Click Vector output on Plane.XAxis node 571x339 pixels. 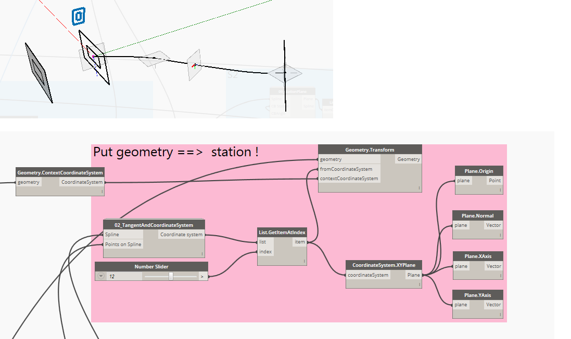(x=494, y=266)
